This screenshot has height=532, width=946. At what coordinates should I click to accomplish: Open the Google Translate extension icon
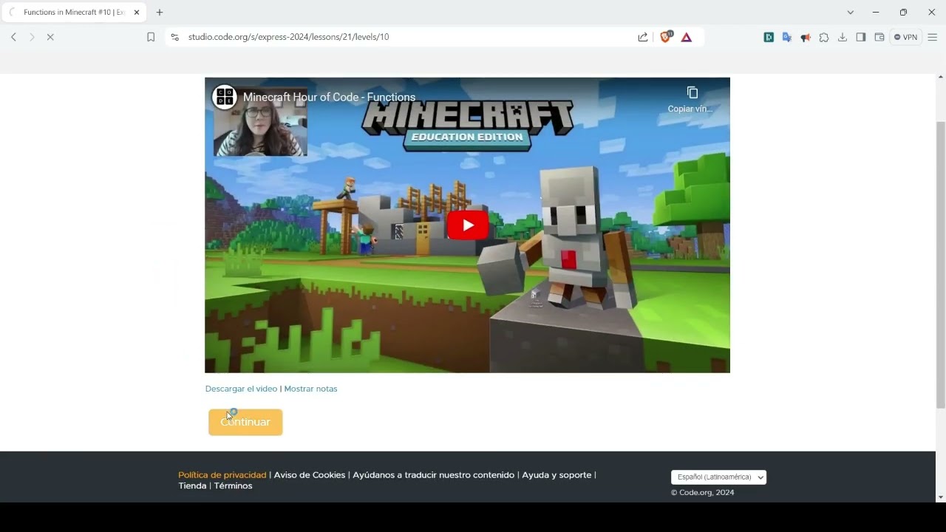[x=787, y=37]
